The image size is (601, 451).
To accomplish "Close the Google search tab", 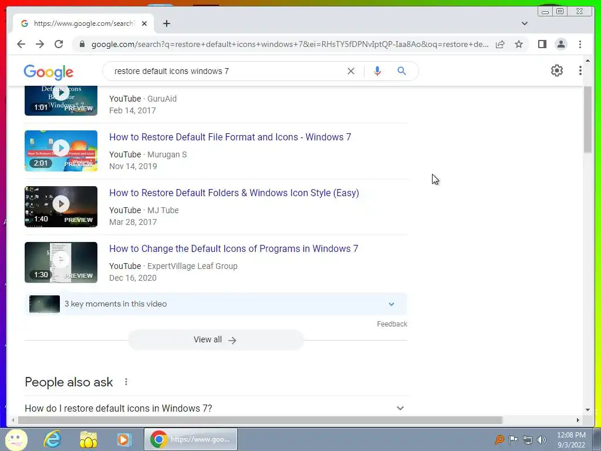I will [144, 23].
